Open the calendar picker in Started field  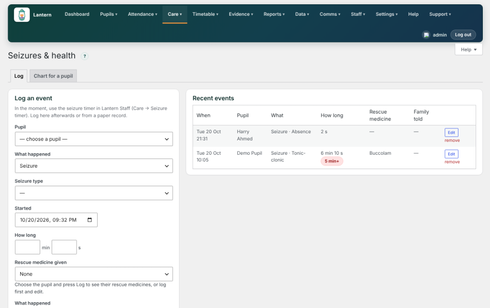89,220
